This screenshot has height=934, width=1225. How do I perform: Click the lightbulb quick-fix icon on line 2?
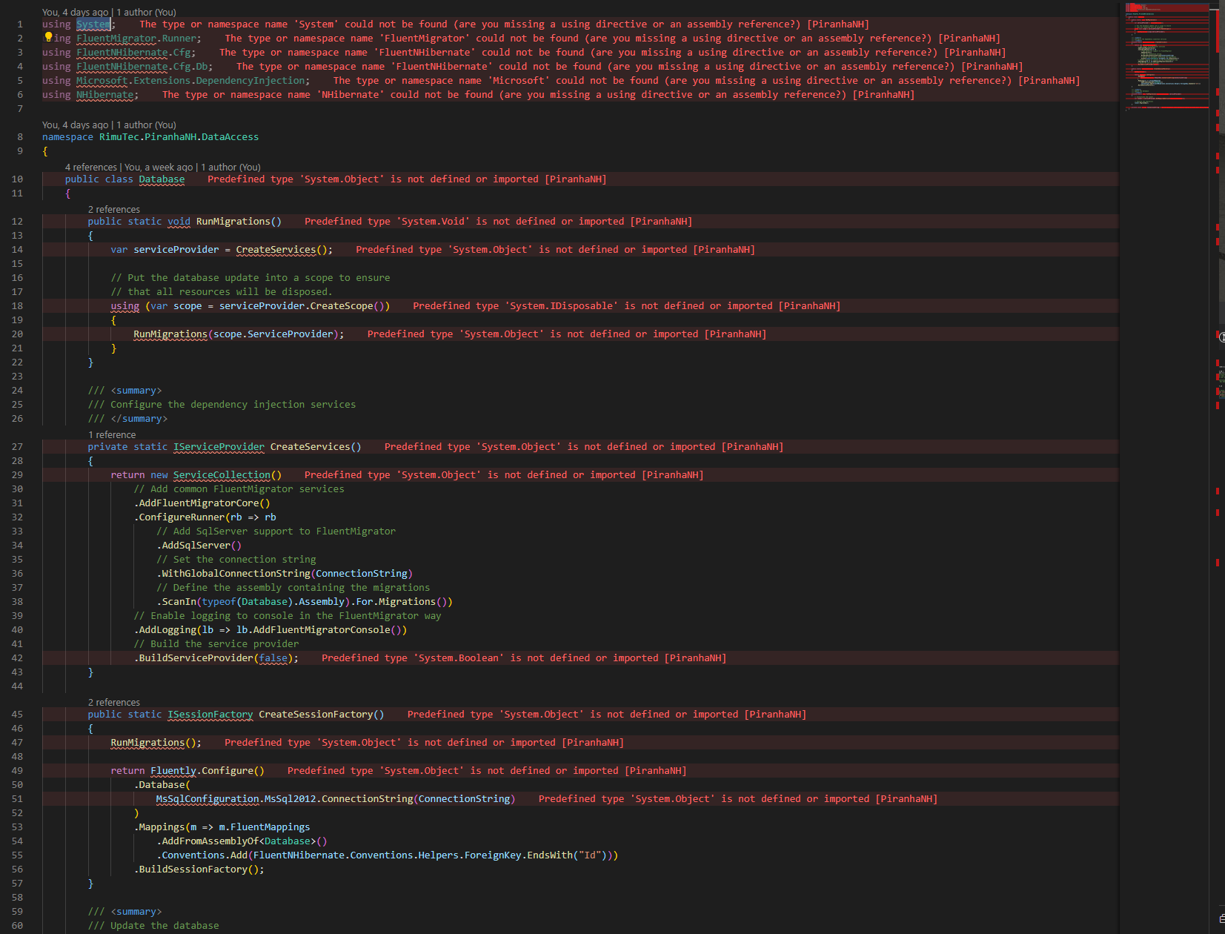coord(47,37)
